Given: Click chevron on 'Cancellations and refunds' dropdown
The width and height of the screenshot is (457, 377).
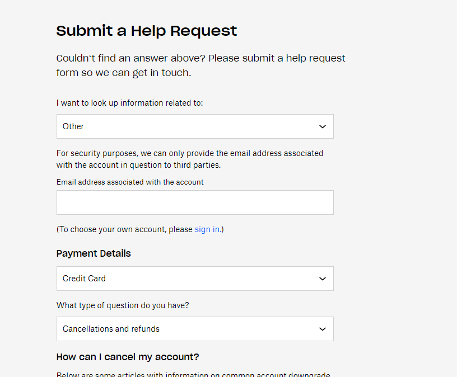Looking at the screenshot, I should (x=323, y=329).
